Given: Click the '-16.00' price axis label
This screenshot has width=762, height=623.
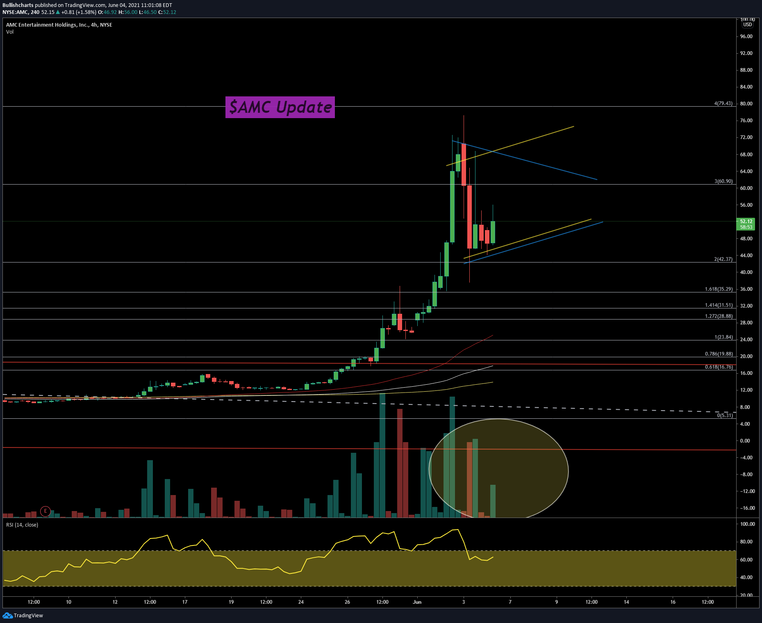Looking at the screenshot, I should pyautogui.click(x=747, y=508).
